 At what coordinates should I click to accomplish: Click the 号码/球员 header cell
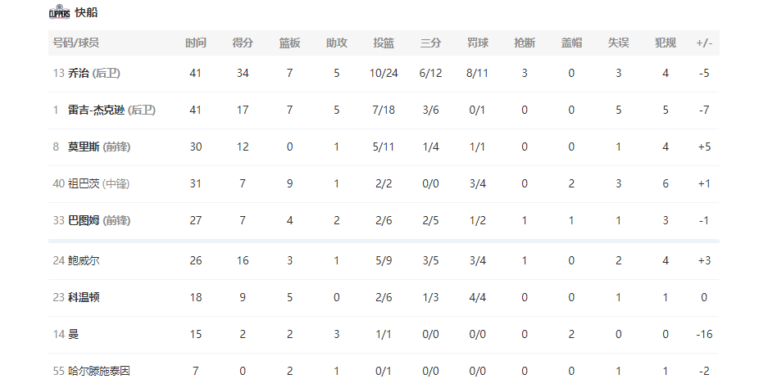(x=76, y=43)
